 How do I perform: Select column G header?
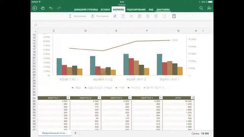178,31
